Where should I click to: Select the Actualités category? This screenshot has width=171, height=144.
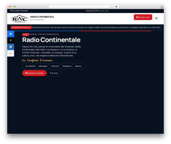coord(30,66)
